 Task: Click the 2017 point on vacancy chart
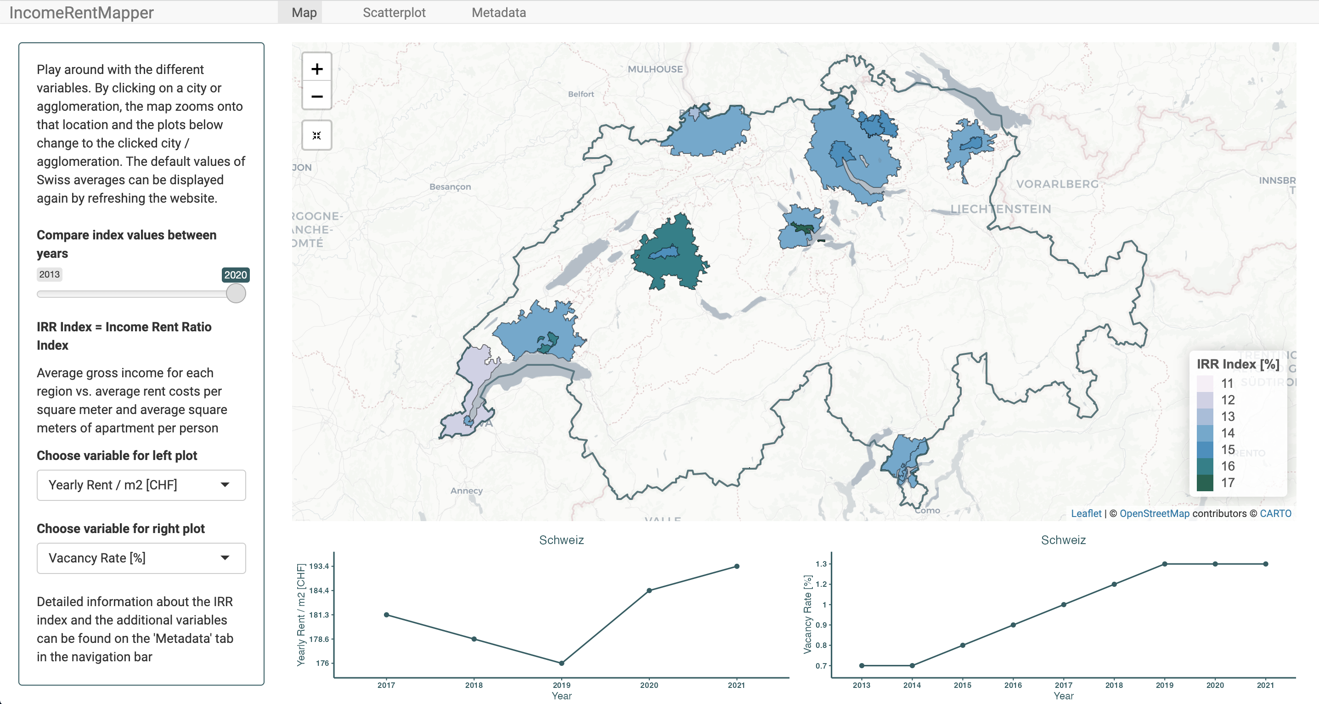pyautogui.click(x=1064, y=605)
